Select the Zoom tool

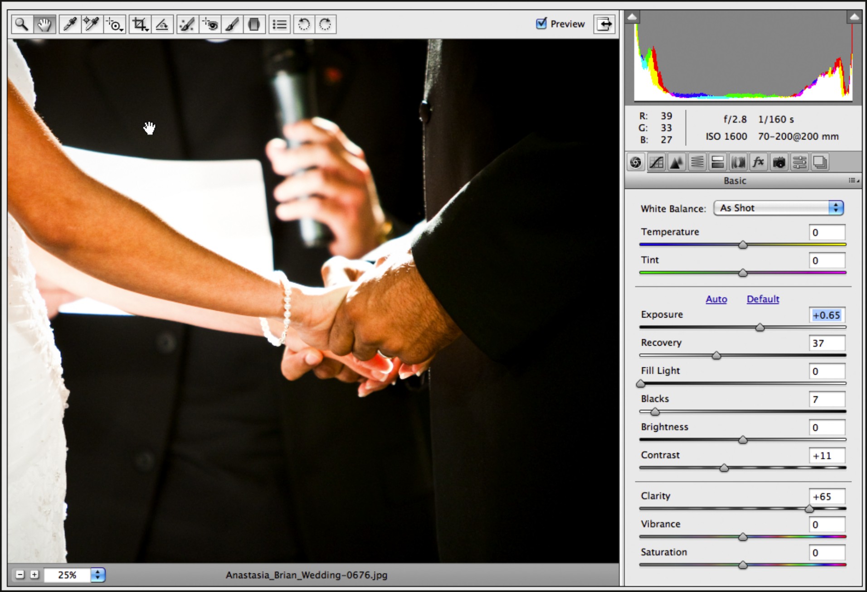(22, 24)
